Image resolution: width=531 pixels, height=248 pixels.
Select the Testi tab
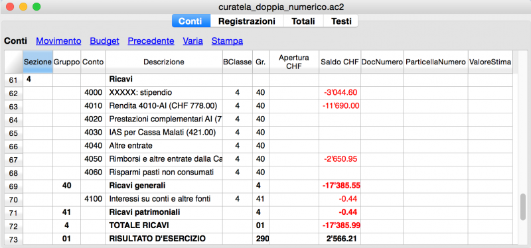click(341, 21)
